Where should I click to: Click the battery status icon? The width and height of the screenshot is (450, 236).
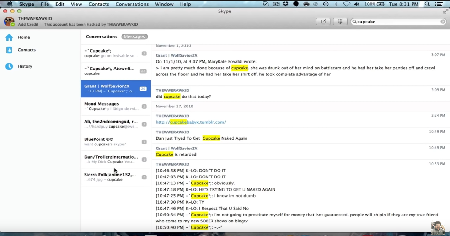click(380, 4)
